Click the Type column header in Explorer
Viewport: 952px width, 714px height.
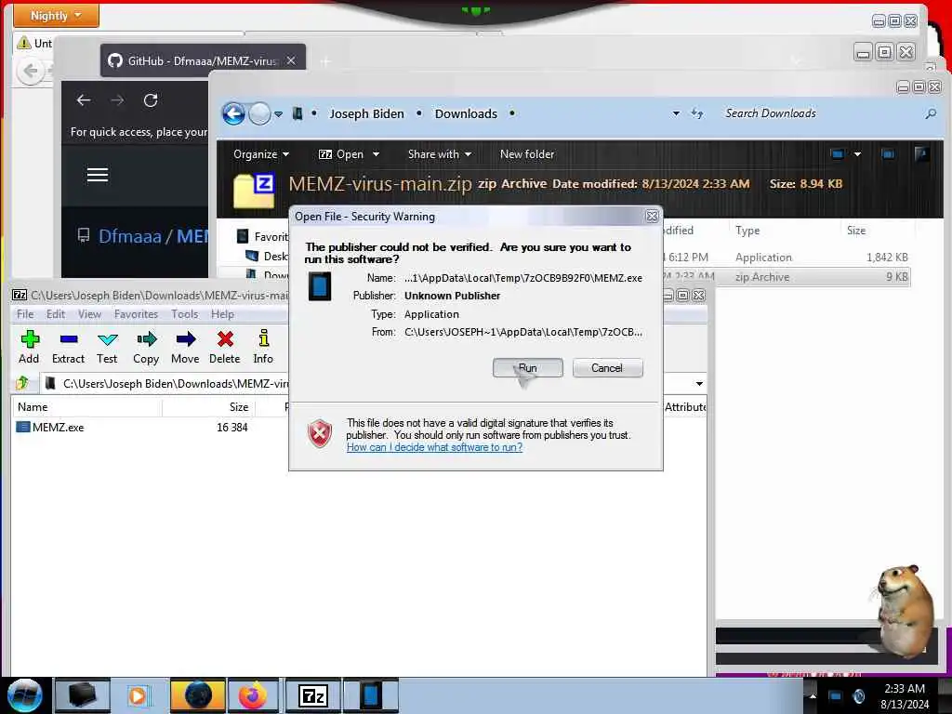pyautogui.click(x=747, y=231)
